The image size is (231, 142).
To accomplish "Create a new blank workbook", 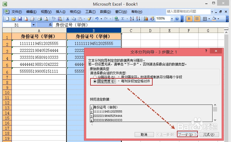I will (7, 19).
